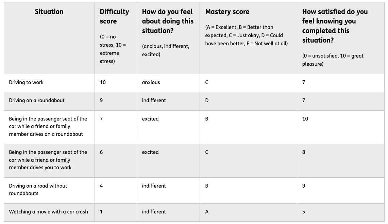This screenshot has width=388, height=224.
Task: Click difficulty score 10 for Driving to work
Action: pos(116,83)
